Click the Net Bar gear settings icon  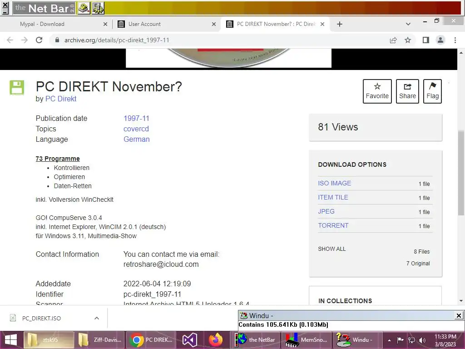point(98,8)
